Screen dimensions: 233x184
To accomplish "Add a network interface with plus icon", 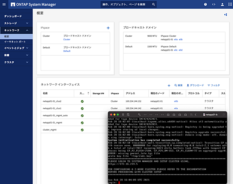I will 169,86.
